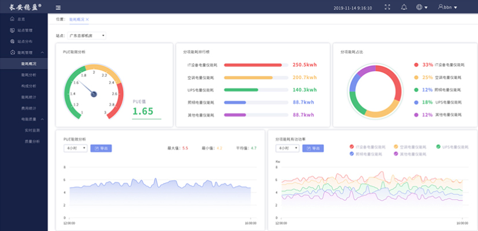Click the 最大值 5.5 label
478x231 pixels.
click(178, 148)
